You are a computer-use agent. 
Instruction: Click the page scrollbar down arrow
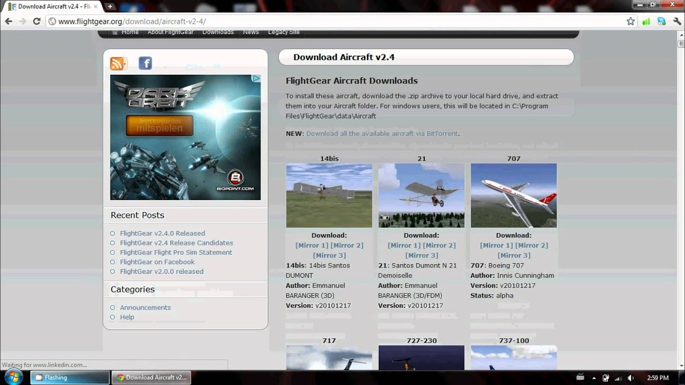(681, 366)
